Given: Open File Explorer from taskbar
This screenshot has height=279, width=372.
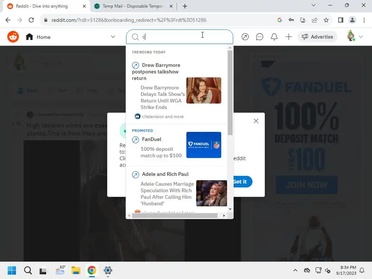Looking at the screenshot, I should pos(76,270).
